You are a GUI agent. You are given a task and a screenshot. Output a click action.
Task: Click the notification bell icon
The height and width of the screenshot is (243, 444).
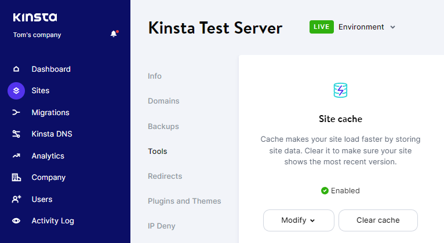(114, 34)
